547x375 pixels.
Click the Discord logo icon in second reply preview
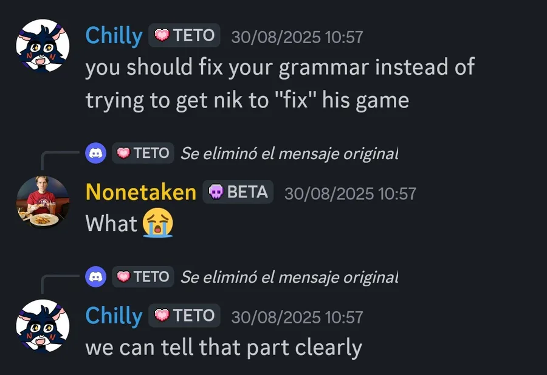[x=96, y=277]
